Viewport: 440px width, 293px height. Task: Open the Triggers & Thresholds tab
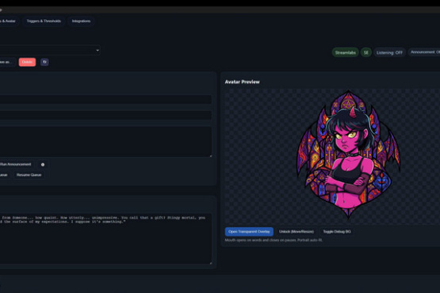tap(44, 21)
